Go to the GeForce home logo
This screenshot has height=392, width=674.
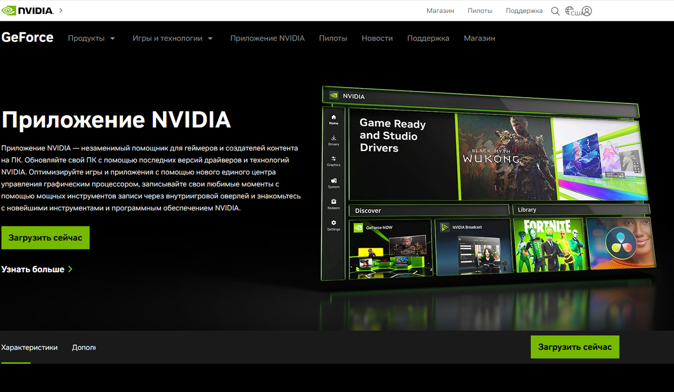[x=28, y=38]
